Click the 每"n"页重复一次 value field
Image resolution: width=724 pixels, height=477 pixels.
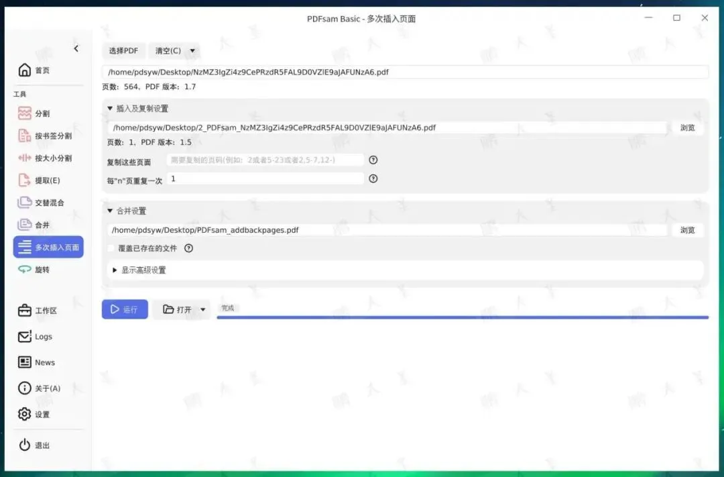coord(265,179)
